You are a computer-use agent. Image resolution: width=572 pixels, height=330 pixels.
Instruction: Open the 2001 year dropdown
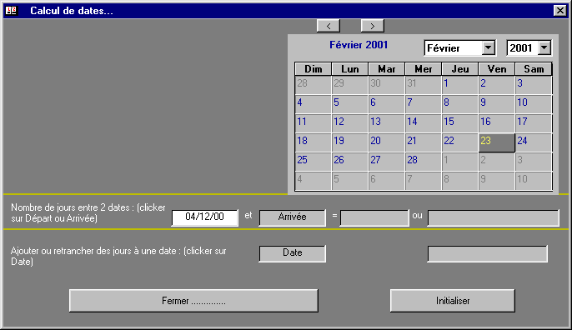point(544,47)
